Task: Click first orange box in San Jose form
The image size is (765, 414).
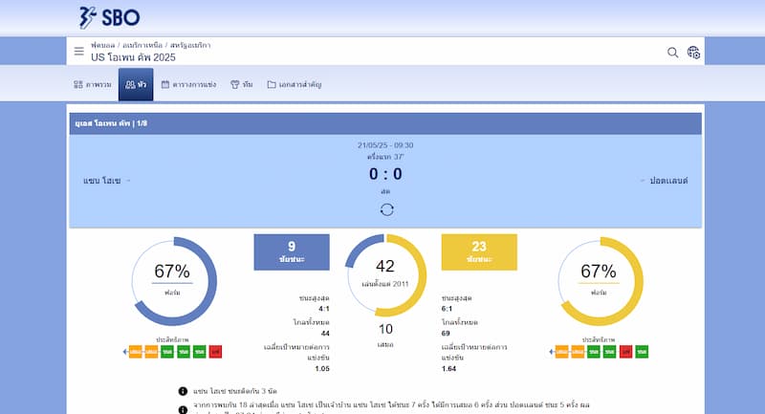Action: click(135, 352)
